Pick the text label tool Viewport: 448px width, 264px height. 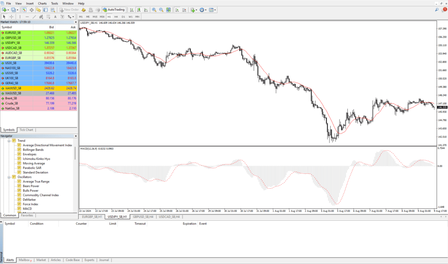pos(56,17)
